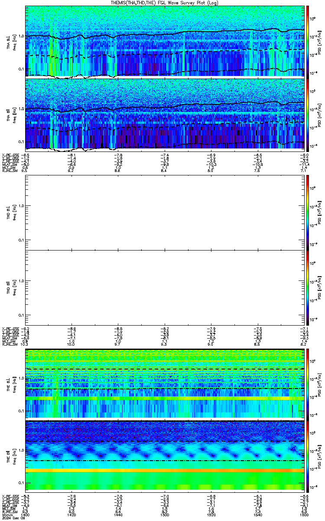
Task: Click the orange horizontal band in THE B-parallel panel
Action: click(x=165, y=470)
